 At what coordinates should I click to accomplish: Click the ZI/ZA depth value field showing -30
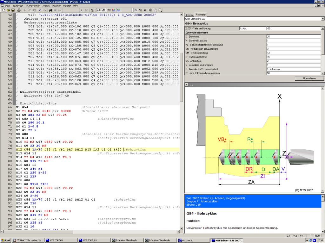point(294,28)
